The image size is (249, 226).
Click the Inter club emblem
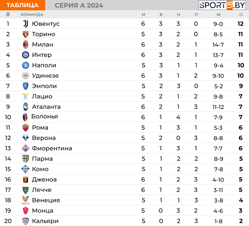[x=26, y=55]
